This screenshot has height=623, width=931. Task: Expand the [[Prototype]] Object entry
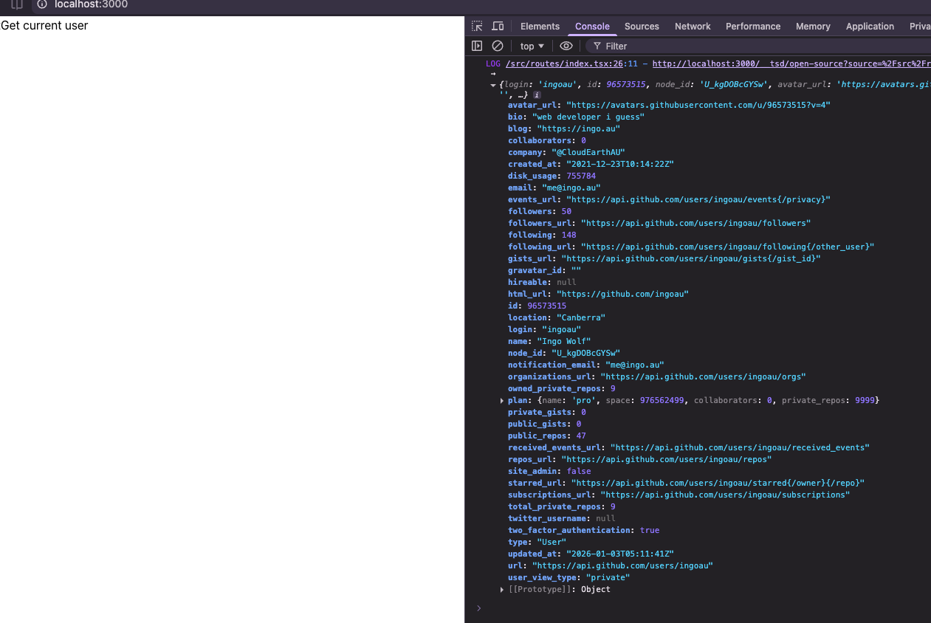tap(503, 589)
